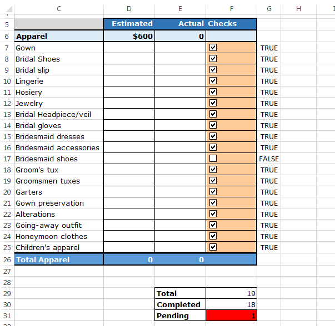Click the Honeymoon clothes item cell

(x=59, y=236)
